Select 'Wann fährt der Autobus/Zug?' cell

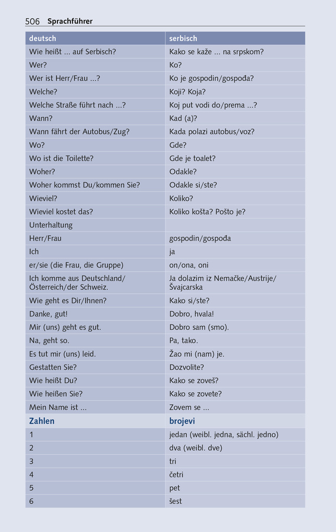point(79,132)
